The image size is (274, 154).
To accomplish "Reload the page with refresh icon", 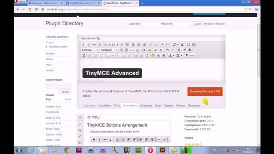I will tap(30, 9).
